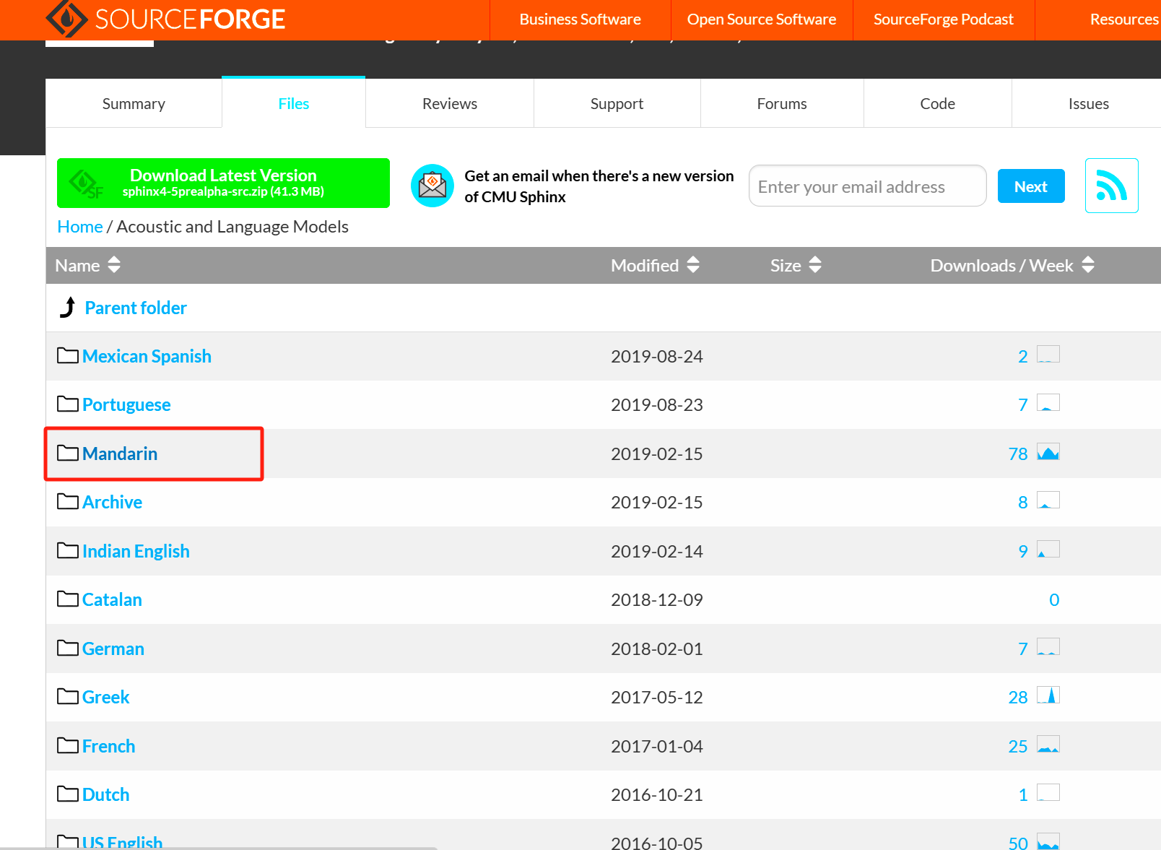Image resolution: width=1161 pixels, height=850 pixels.
Task: Click Catalan downloads count 0
Action: point(1054,599)
